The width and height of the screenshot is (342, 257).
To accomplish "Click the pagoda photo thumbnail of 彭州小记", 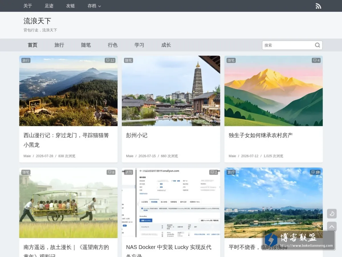I will pyautogui.click(x=171, y=91).
